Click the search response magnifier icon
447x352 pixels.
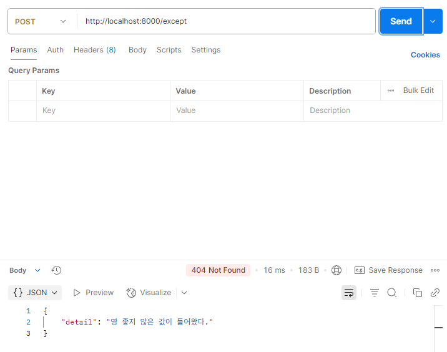(x=392, y=293)
